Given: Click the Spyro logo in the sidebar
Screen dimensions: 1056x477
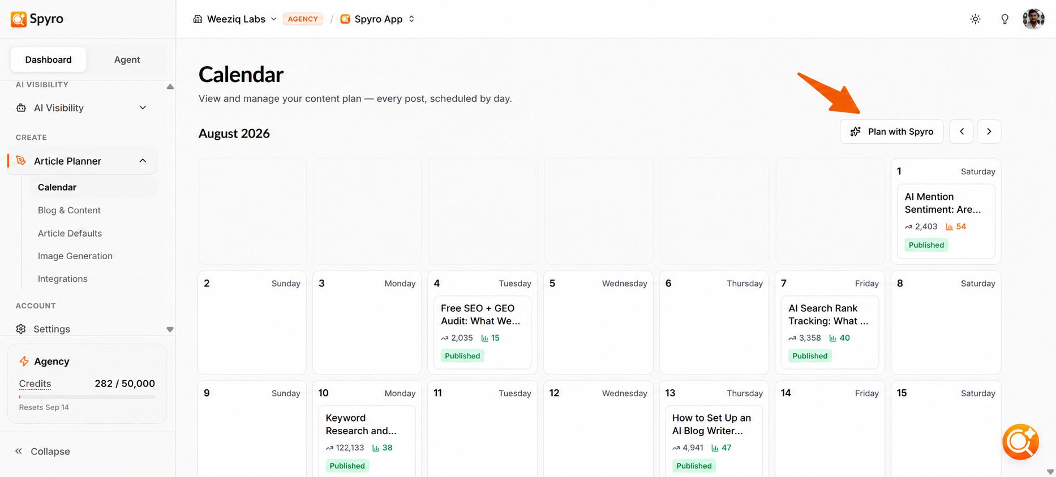Looking at the screenshot, I should coord(37,19).
